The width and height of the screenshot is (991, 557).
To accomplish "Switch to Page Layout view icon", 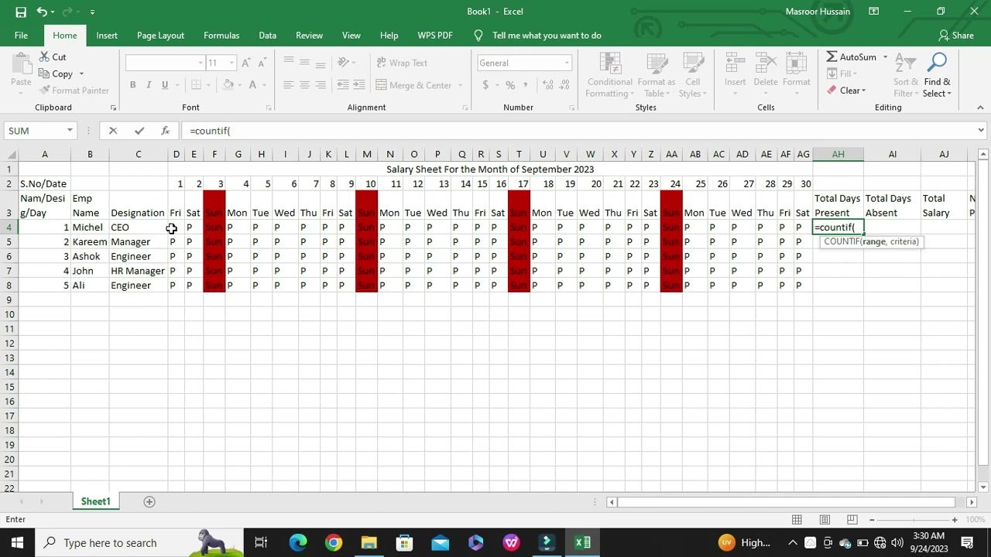I will coord(825,520).
